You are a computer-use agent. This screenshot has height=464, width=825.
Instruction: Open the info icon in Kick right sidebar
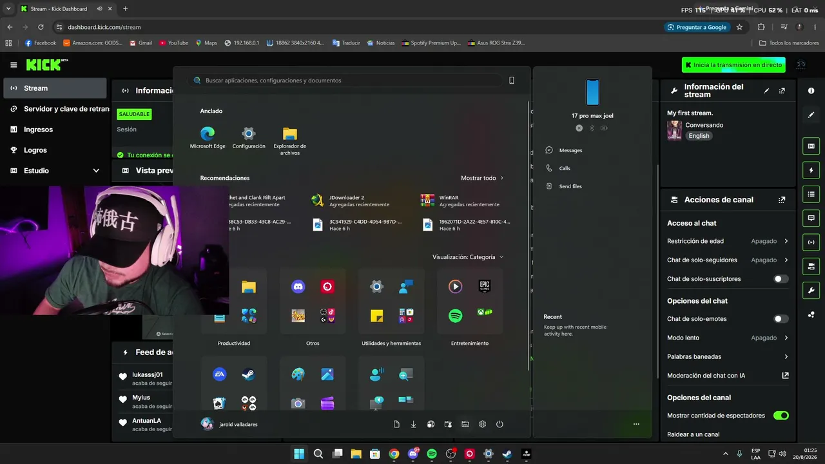tap(811, 91)
